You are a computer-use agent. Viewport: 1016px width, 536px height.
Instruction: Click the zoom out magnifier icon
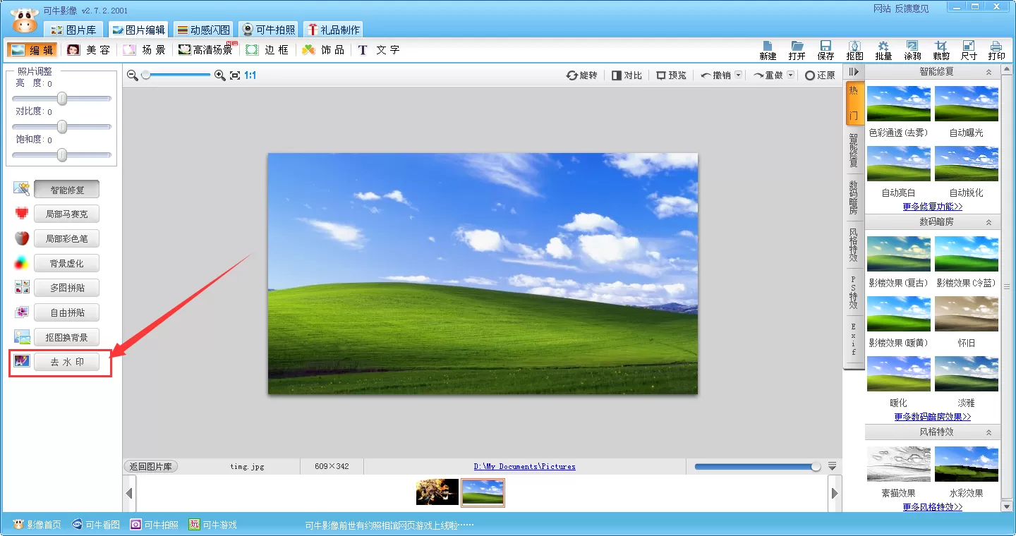coord(132,75)
